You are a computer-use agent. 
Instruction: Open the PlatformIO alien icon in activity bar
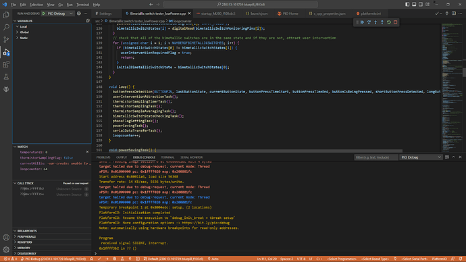pyautogui.click(x=6, y=89)
